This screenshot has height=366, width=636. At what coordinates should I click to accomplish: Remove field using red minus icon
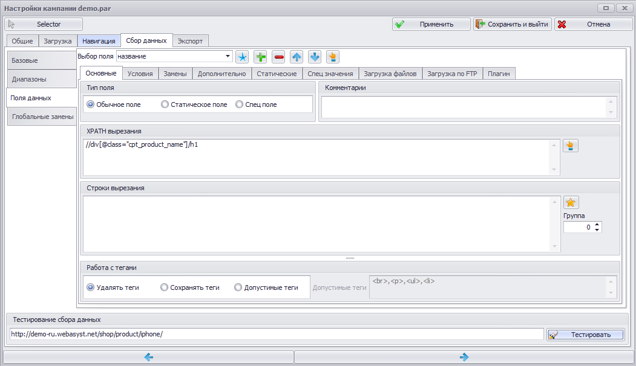point(278,57)
